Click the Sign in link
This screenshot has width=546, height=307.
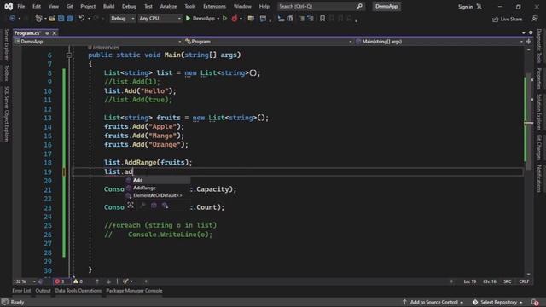465,7
